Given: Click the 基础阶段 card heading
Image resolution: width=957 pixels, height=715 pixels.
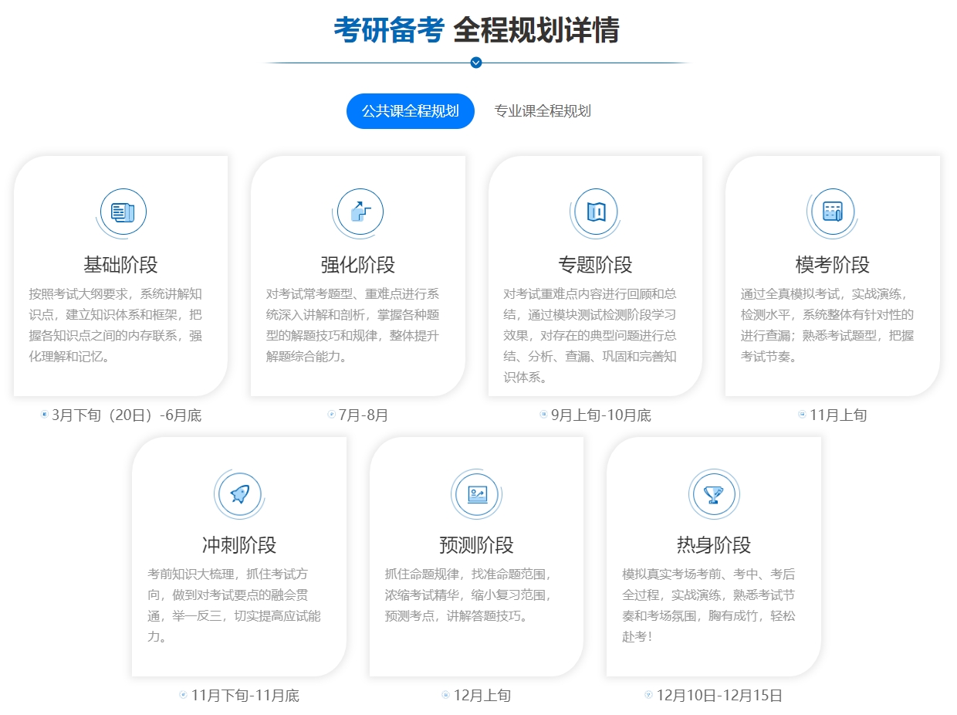Looking at the screenshot, I should click(x=120, y=265).
